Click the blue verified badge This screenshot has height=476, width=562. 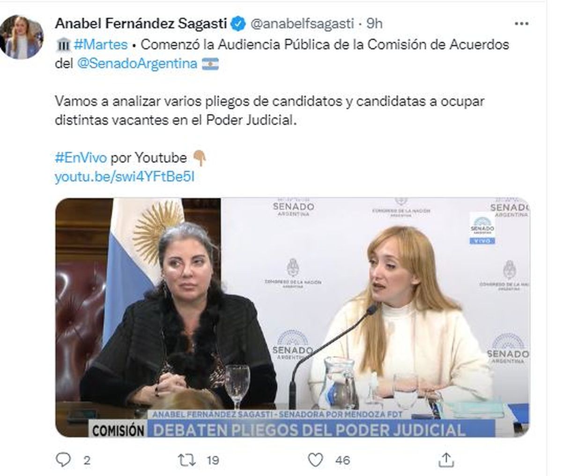click(x=239, y=23)
